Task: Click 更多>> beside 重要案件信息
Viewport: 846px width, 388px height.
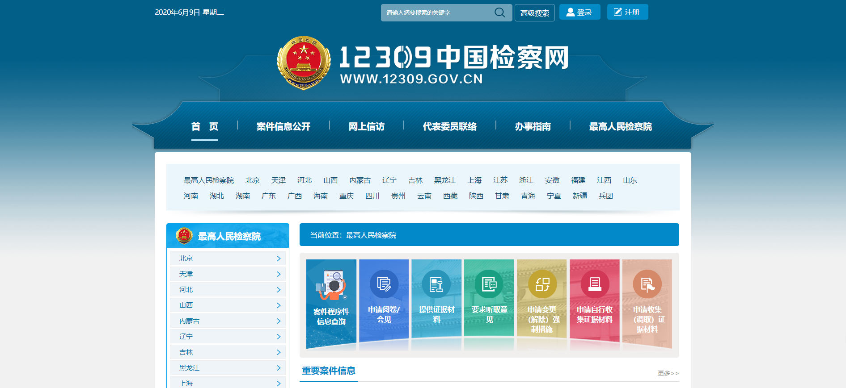Action: coord(668,373)
